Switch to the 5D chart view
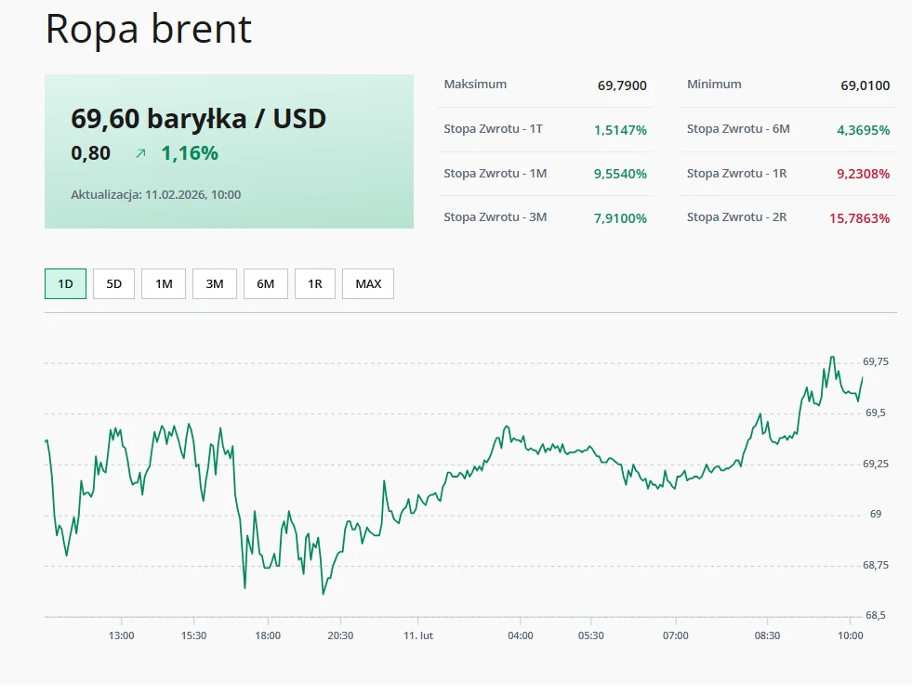Viewport: 912px width, 694px height. point(113,283)
